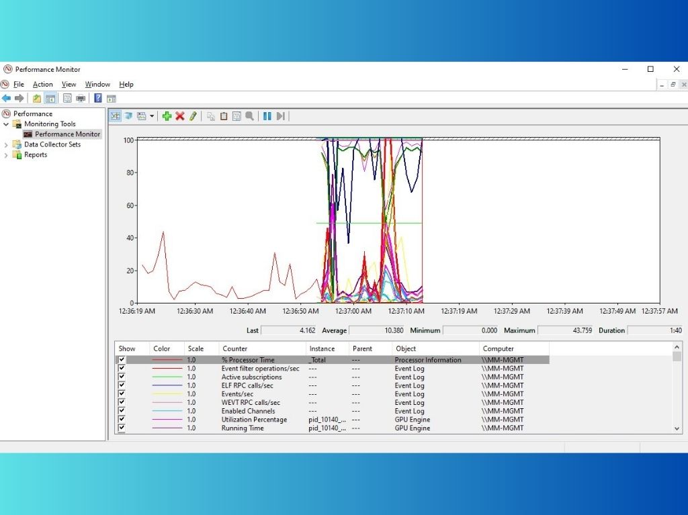Select Performance Monitor tree item
The image size is (688, 515).
[68, 134]
